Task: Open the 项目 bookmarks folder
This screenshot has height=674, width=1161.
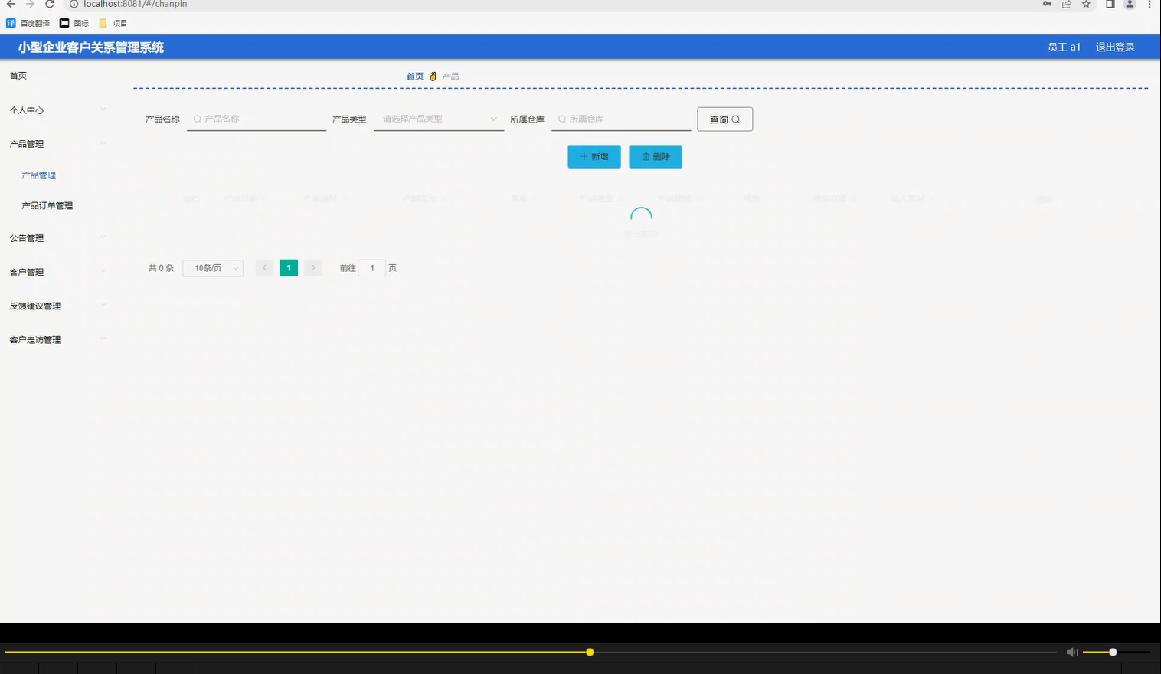Action: click(x=113, y=23)
